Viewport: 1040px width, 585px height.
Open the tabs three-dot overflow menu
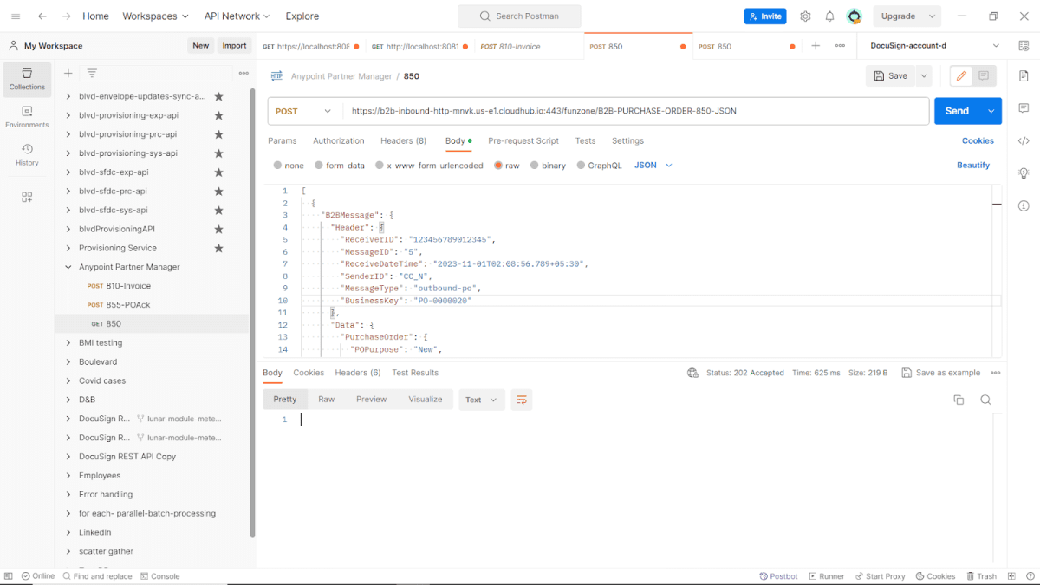(x=840, y=46)
